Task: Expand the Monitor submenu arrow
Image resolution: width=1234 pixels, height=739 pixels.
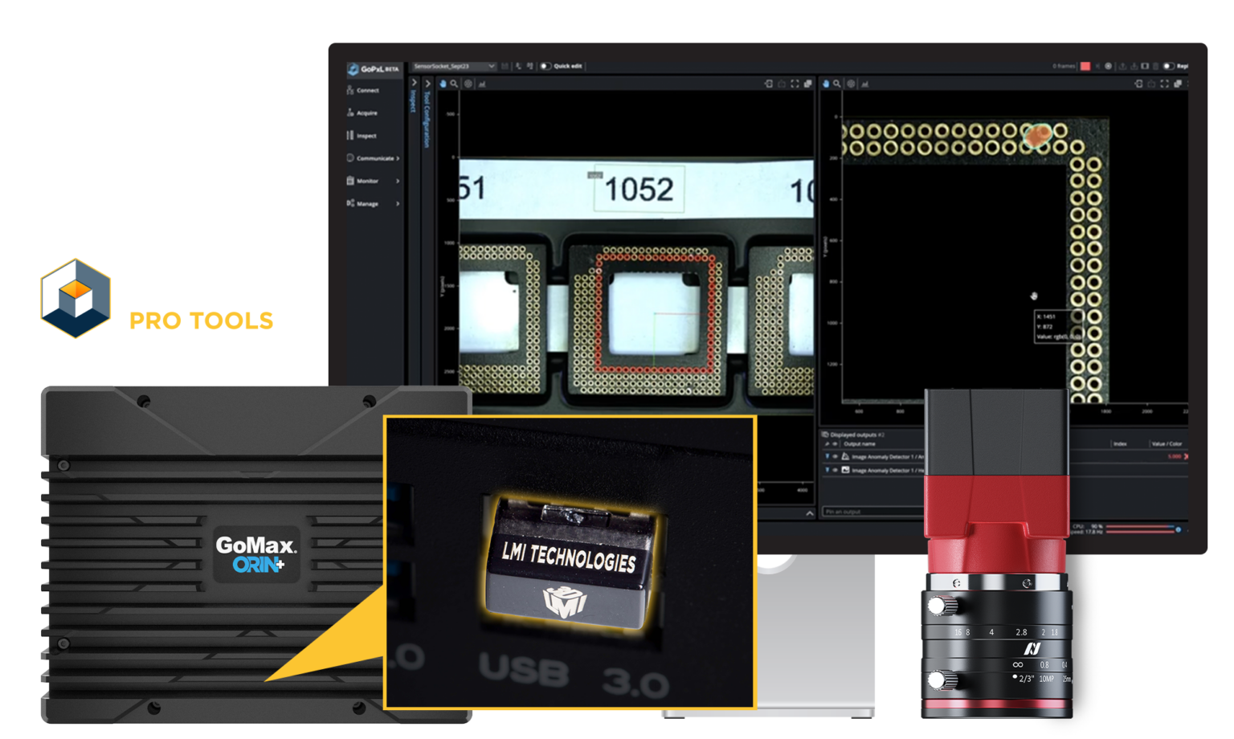Action: [x=398, y=181]
